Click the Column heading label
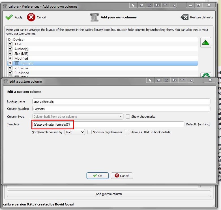 click(18, 109)
